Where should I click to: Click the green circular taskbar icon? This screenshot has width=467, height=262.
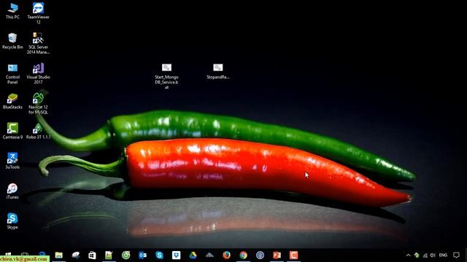[126, 255]
